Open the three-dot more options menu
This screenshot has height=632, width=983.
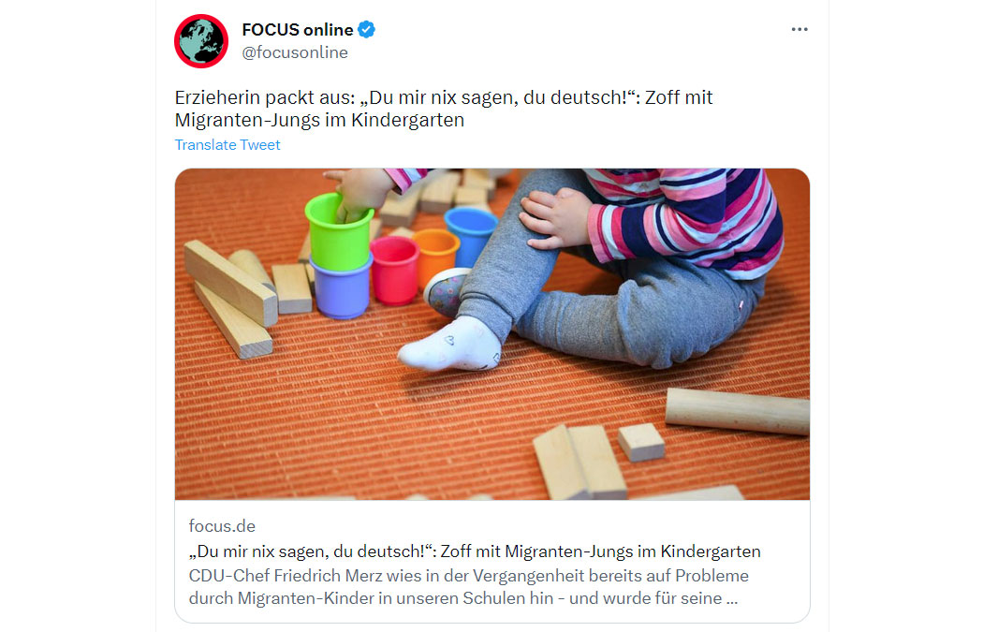coord(800,29)
